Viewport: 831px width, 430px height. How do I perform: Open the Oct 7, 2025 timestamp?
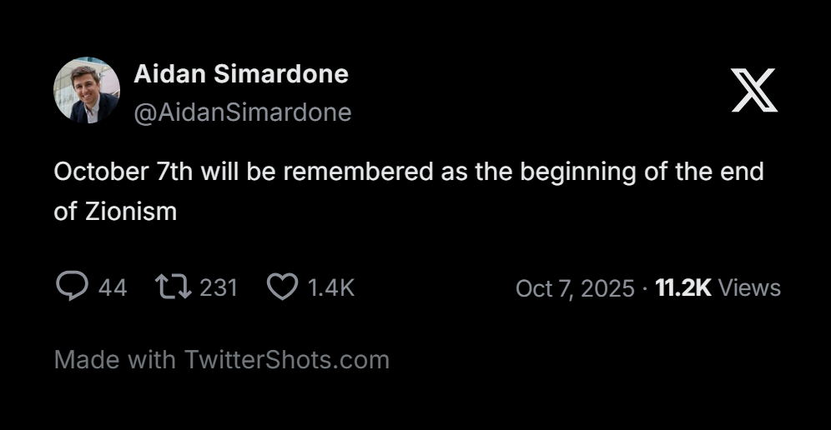tap(575, 288)
